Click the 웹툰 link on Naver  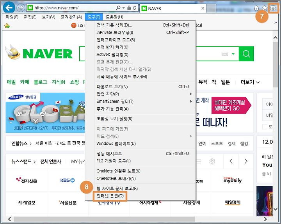[225, 82]
